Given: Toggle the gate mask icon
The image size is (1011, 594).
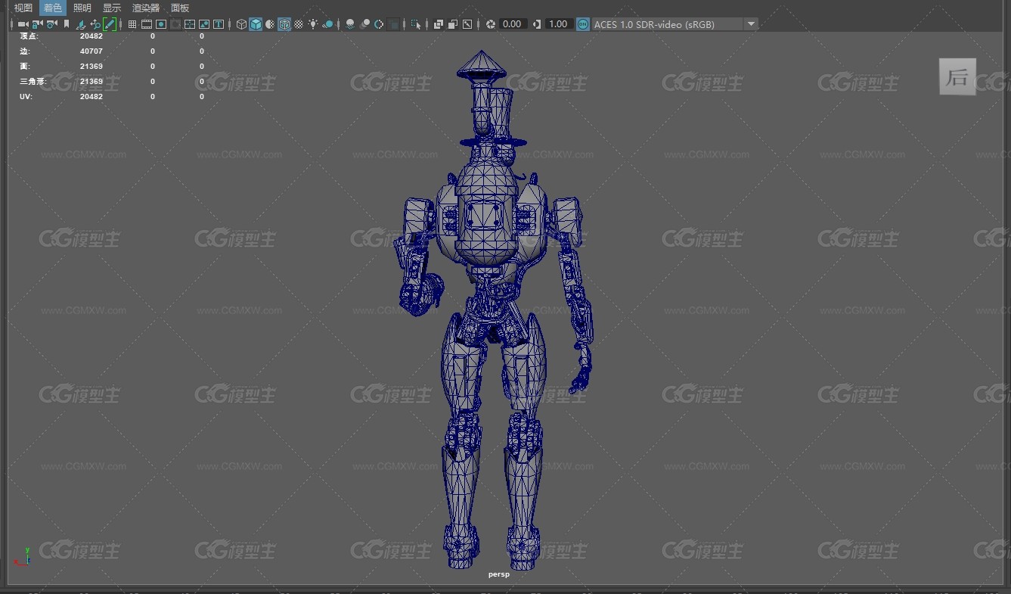Looking at the screenshot, I should tap(175, 24).
